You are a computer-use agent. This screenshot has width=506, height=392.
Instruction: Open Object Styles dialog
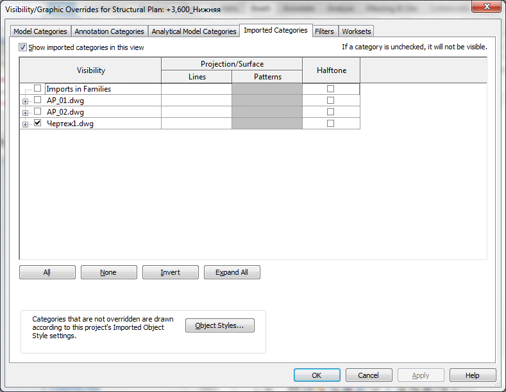click(x=220, y=325)
